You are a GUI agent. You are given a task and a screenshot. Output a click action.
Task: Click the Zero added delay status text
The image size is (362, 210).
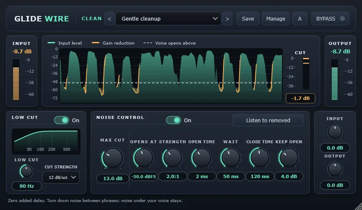[96, 201]
